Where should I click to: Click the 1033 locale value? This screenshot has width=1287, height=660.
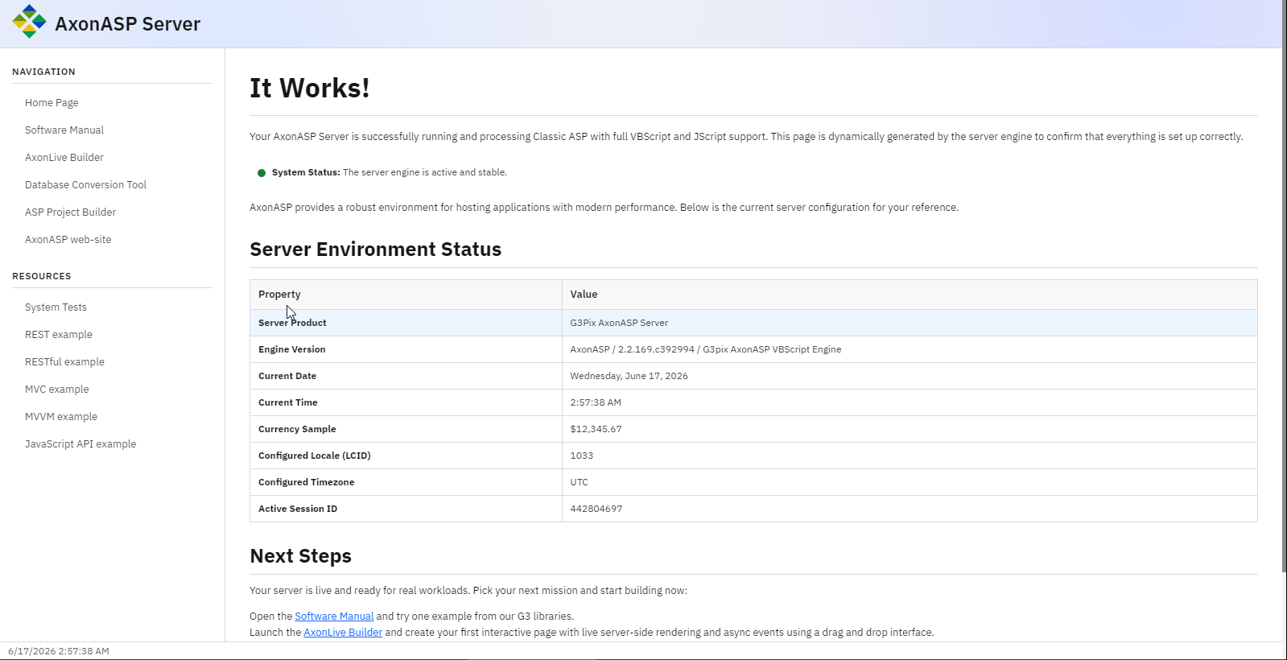581,456
